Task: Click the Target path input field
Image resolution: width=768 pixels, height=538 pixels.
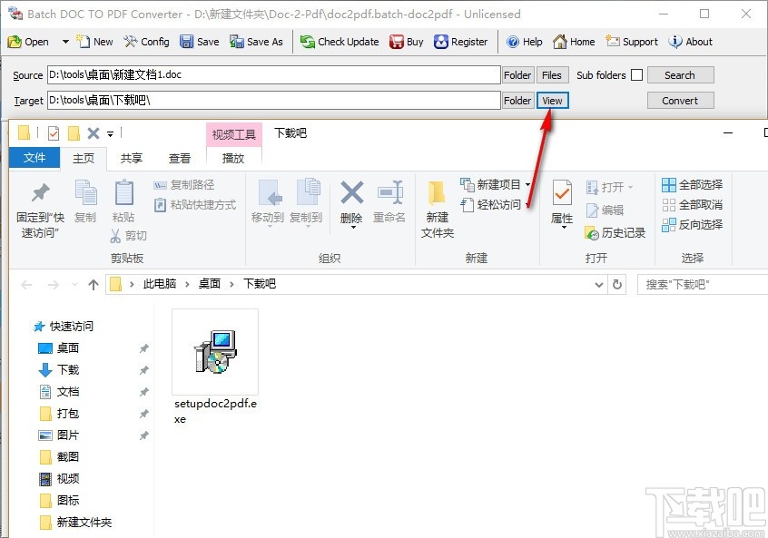Action: [x=274, y=101]
